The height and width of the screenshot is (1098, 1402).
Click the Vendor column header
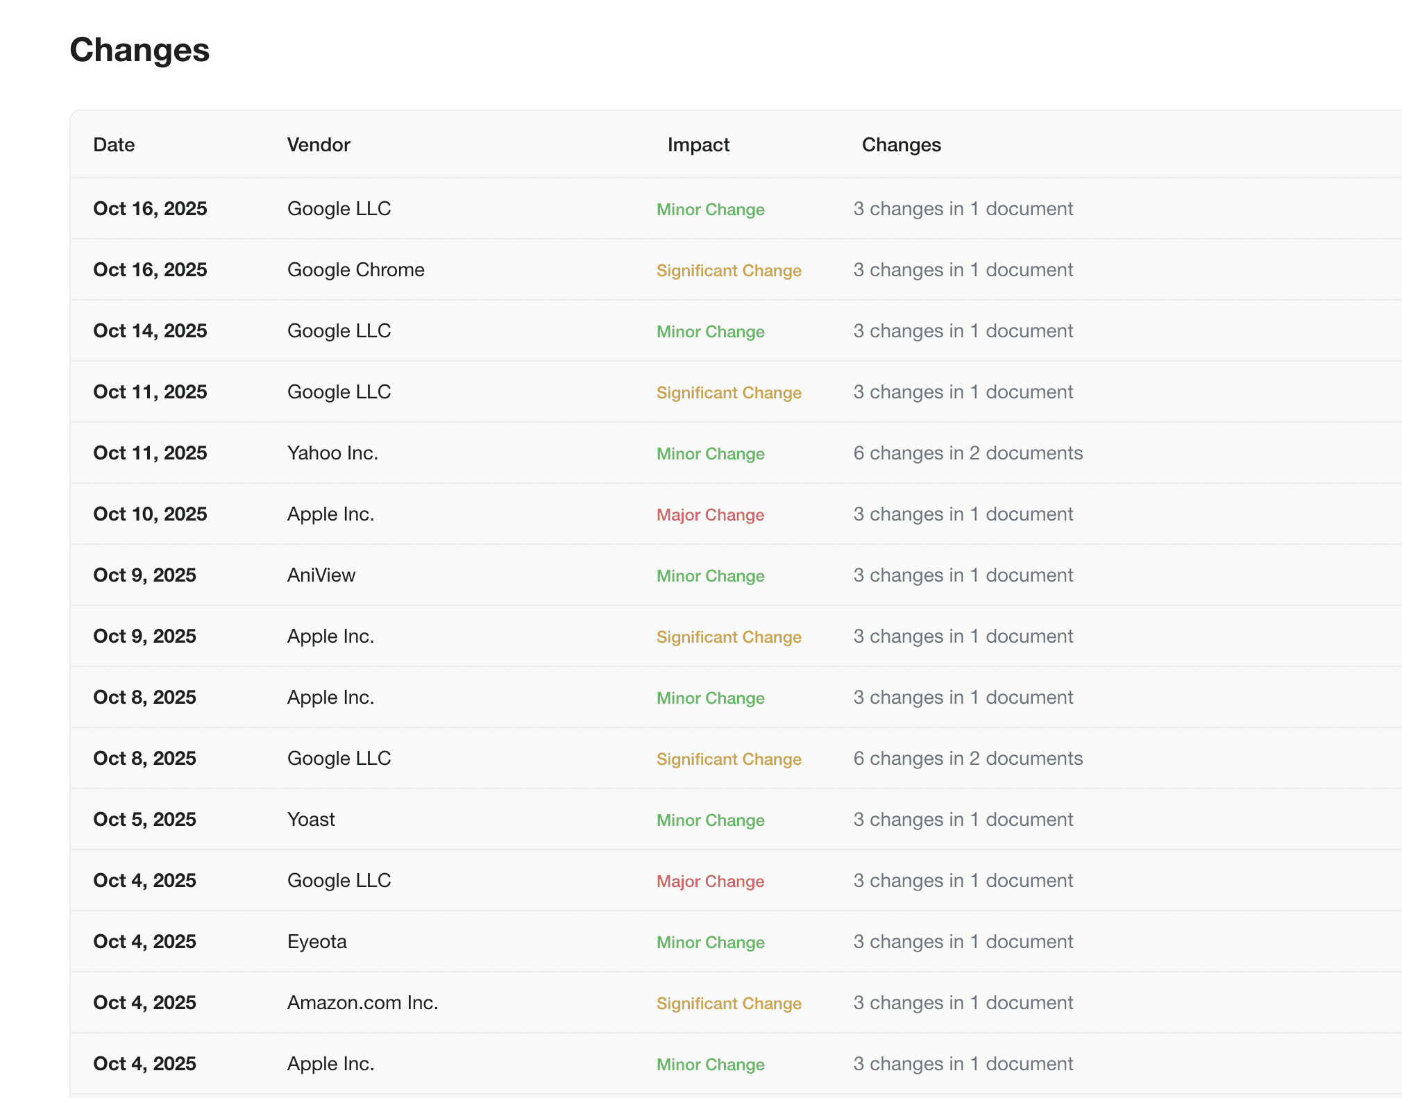coord(319,144)
